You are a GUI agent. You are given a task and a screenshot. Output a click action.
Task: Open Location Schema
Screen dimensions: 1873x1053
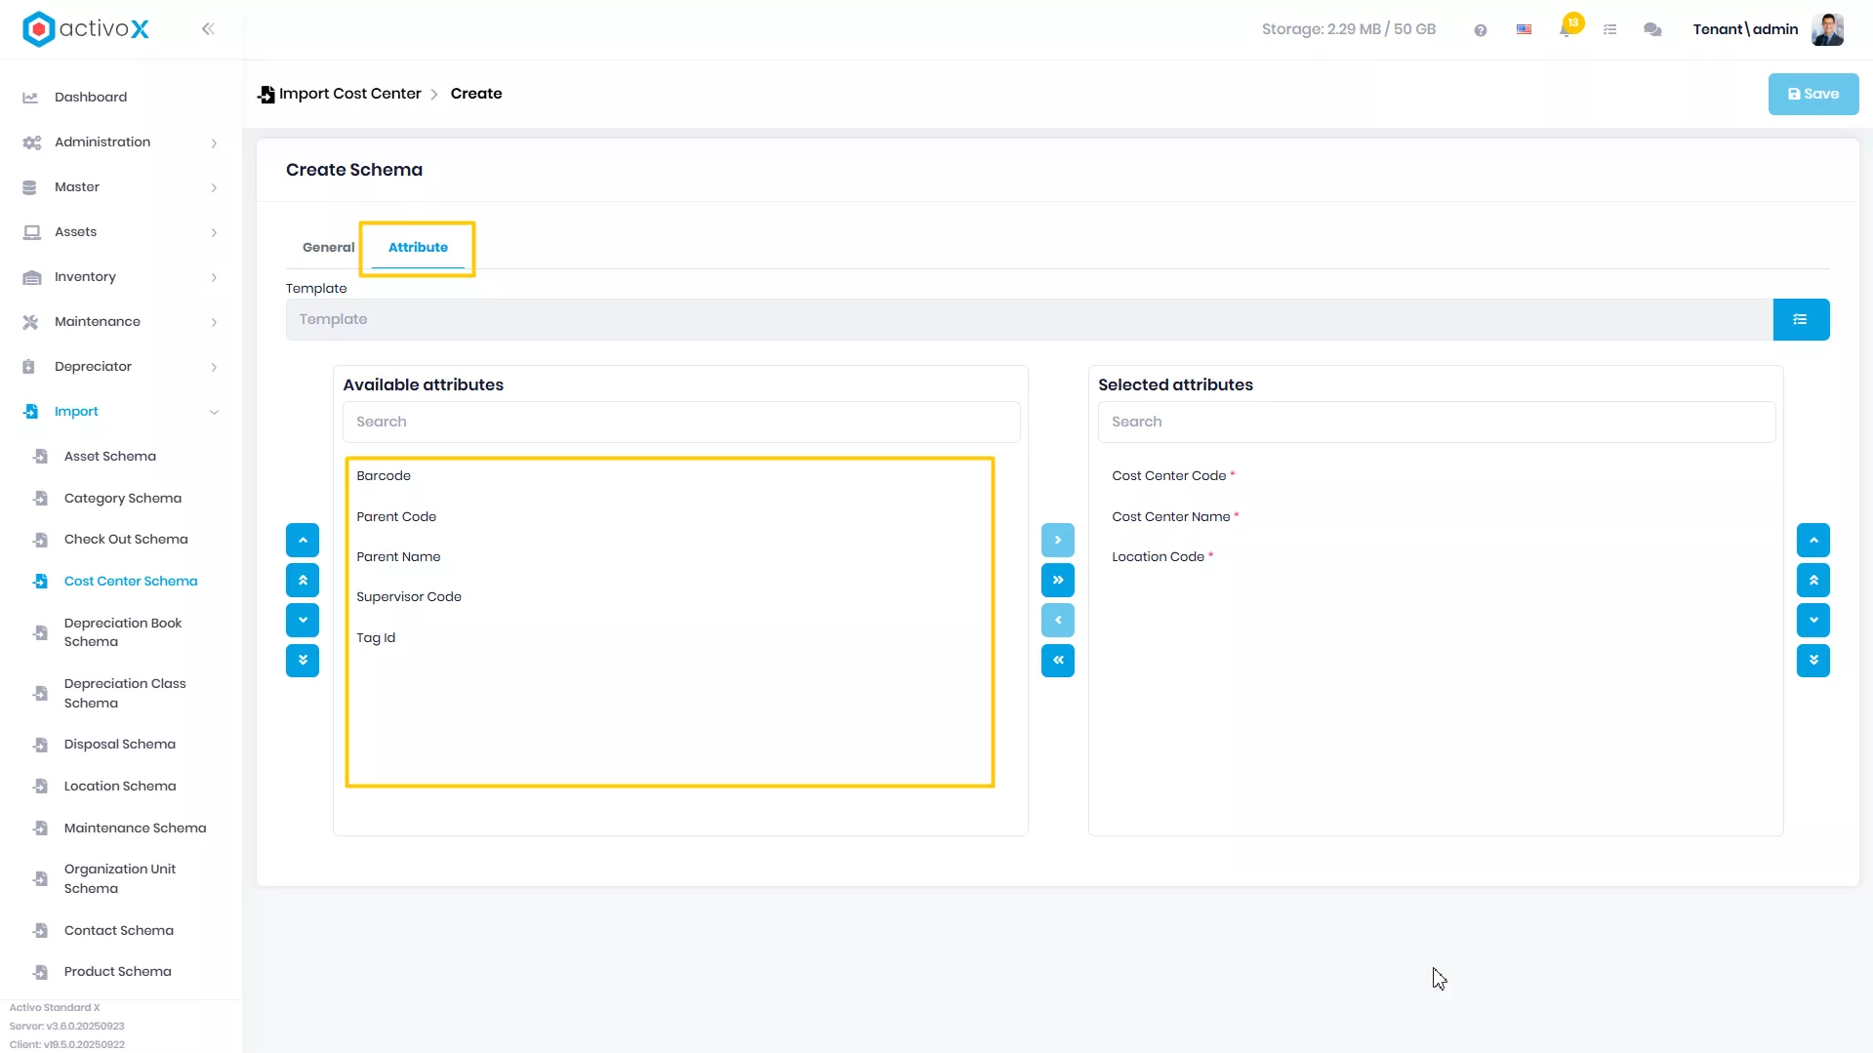(121, 787)
